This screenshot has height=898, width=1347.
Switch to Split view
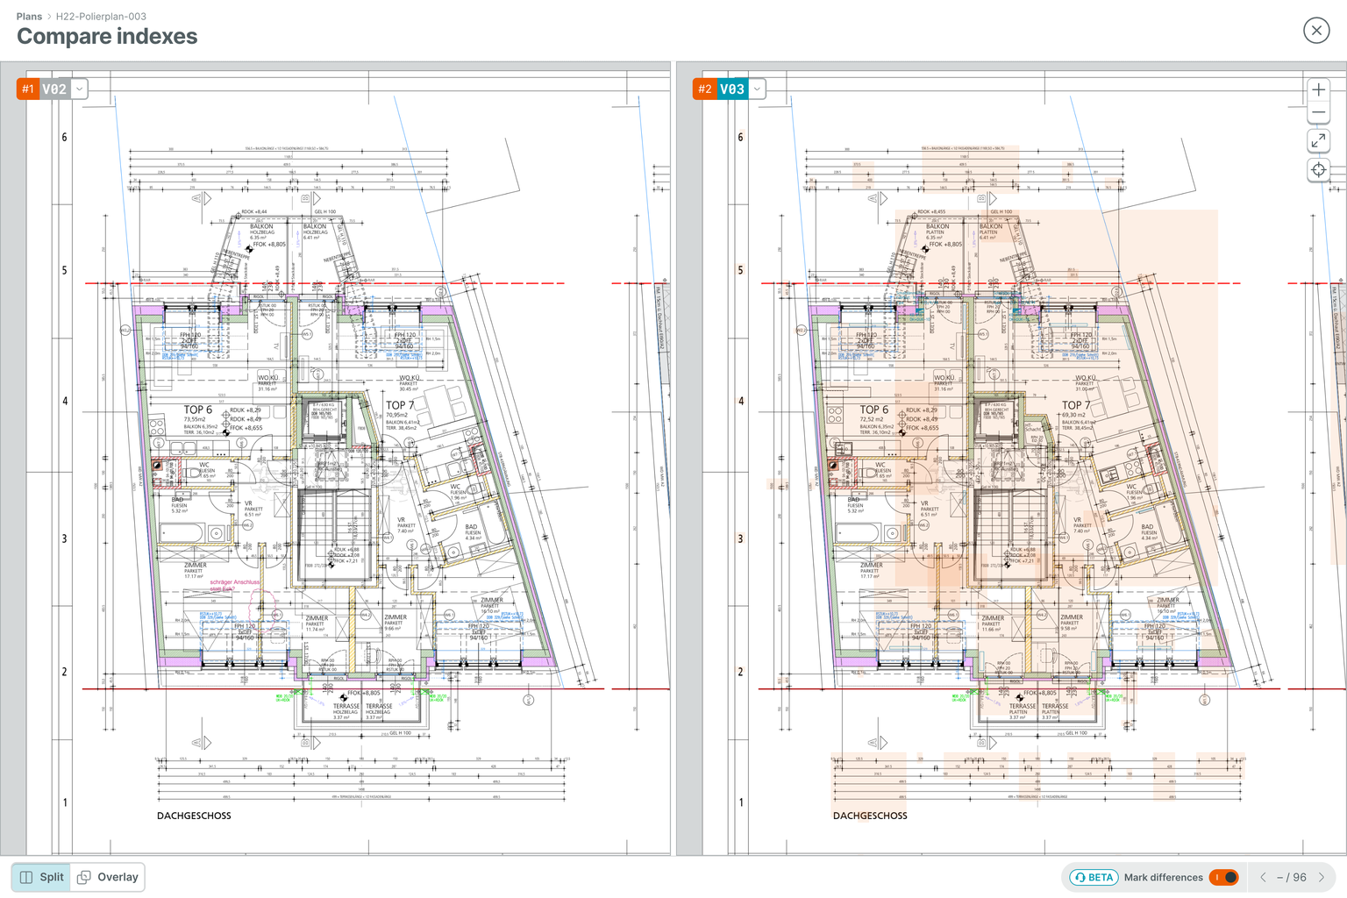[41, 877]
